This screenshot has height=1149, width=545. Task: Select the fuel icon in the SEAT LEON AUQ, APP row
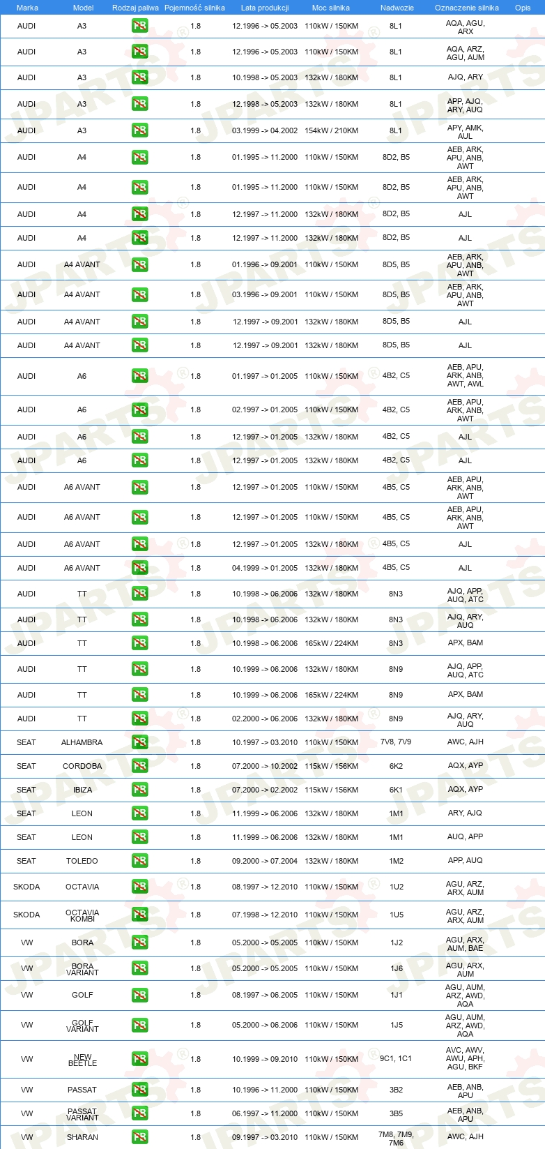click(x=140, y=837)
